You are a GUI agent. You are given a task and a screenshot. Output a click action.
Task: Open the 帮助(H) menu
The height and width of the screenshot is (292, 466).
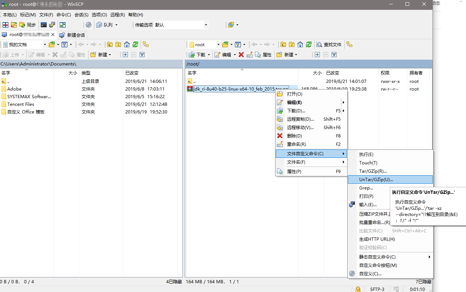coord(135,15)
